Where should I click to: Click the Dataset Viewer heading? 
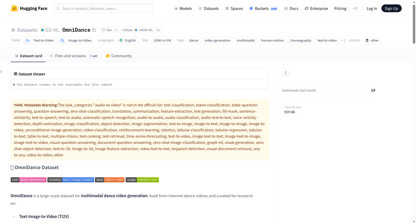point(32,74)
